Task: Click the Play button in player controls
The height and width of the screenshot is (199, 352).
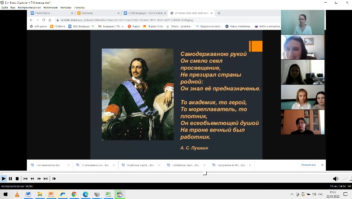Action: pos(4,178)
